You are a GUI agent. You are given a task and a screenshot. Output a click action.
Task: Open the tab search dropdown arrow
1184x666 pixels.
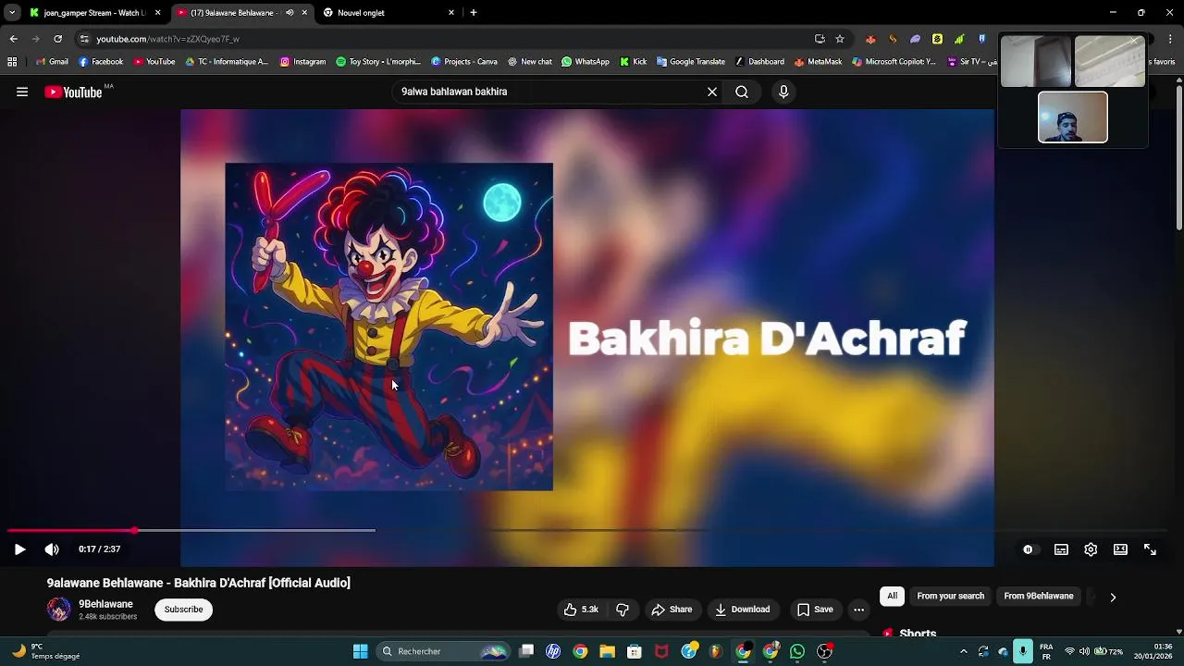tap(12, 13)
